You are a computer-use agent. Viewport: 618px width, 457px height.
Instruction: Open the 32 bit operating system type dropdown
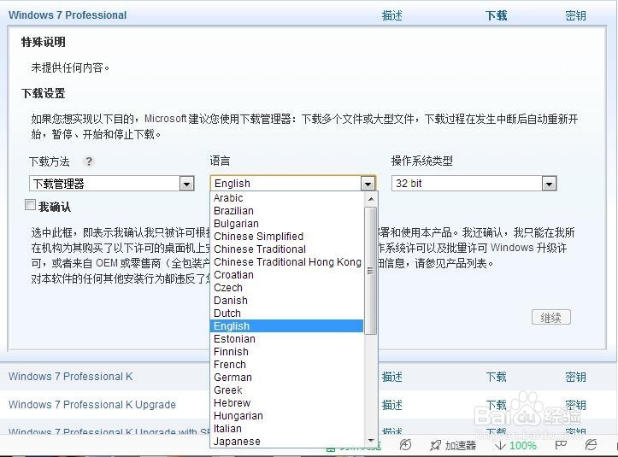549,184
